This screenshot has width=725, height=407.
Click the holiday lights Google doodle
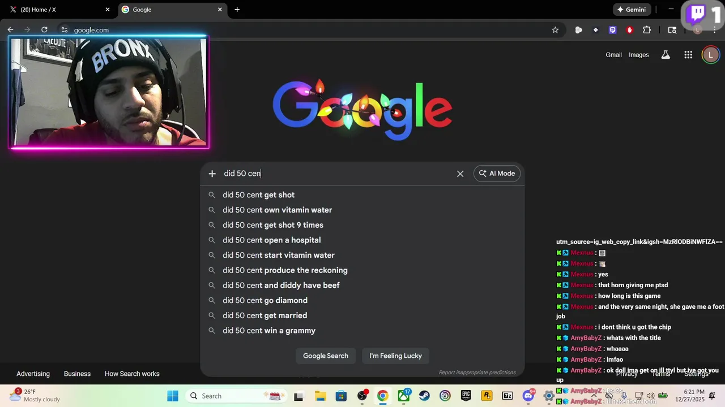(x=362, y=109)
